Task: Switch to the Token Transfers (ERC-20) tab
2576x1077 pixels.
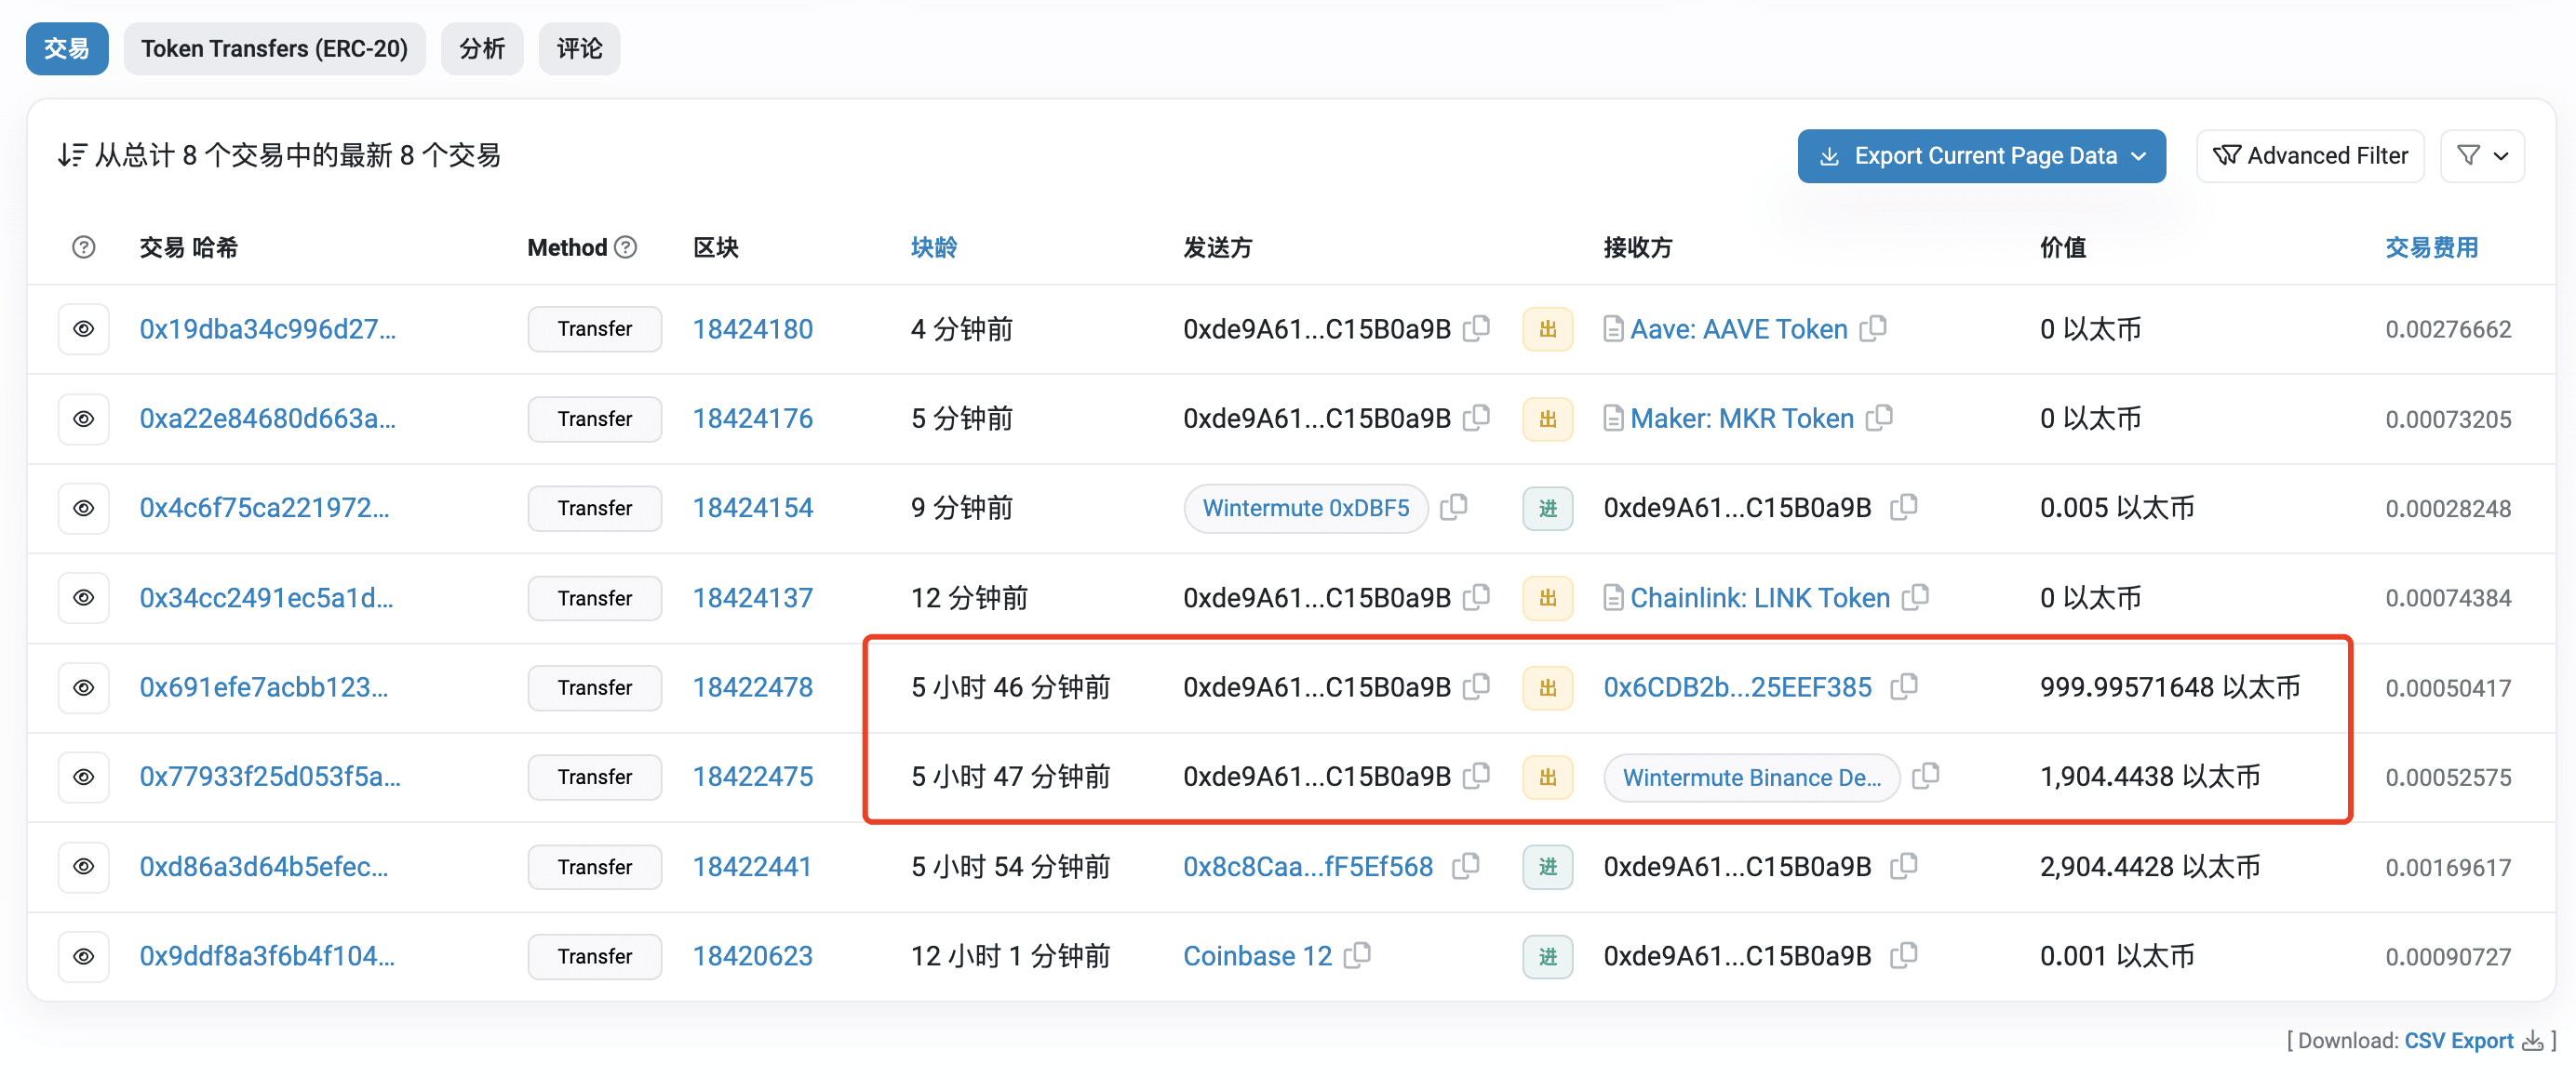Action: (275, 48)
